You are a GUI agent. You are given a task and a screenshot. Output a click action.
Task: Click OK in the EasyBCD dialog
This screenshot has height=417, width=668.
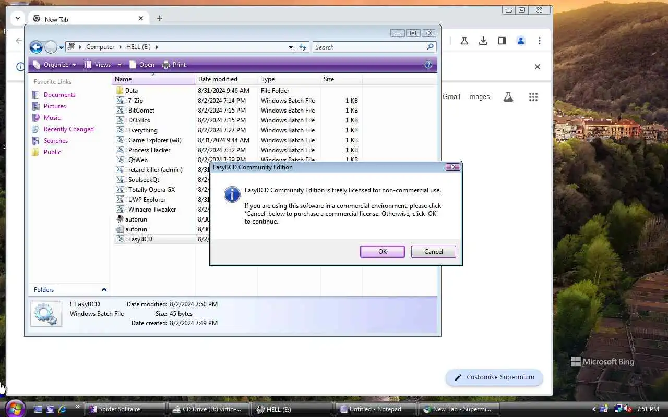pos(382,252)
